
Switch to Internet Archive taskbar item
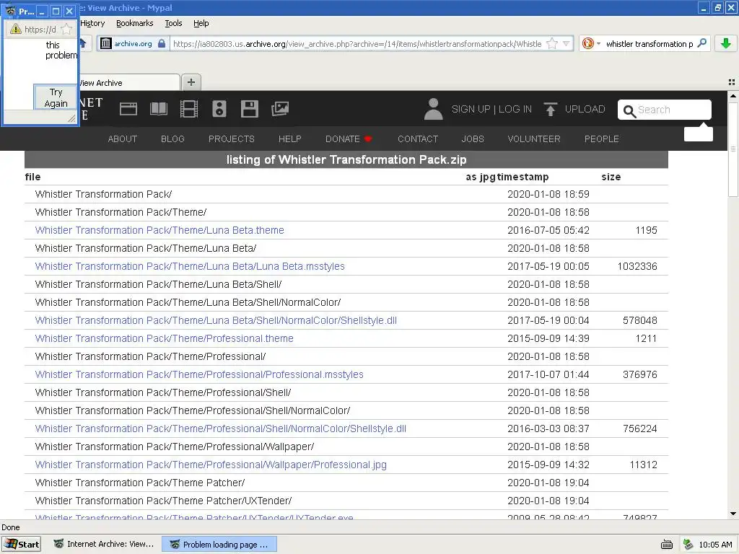103,544
